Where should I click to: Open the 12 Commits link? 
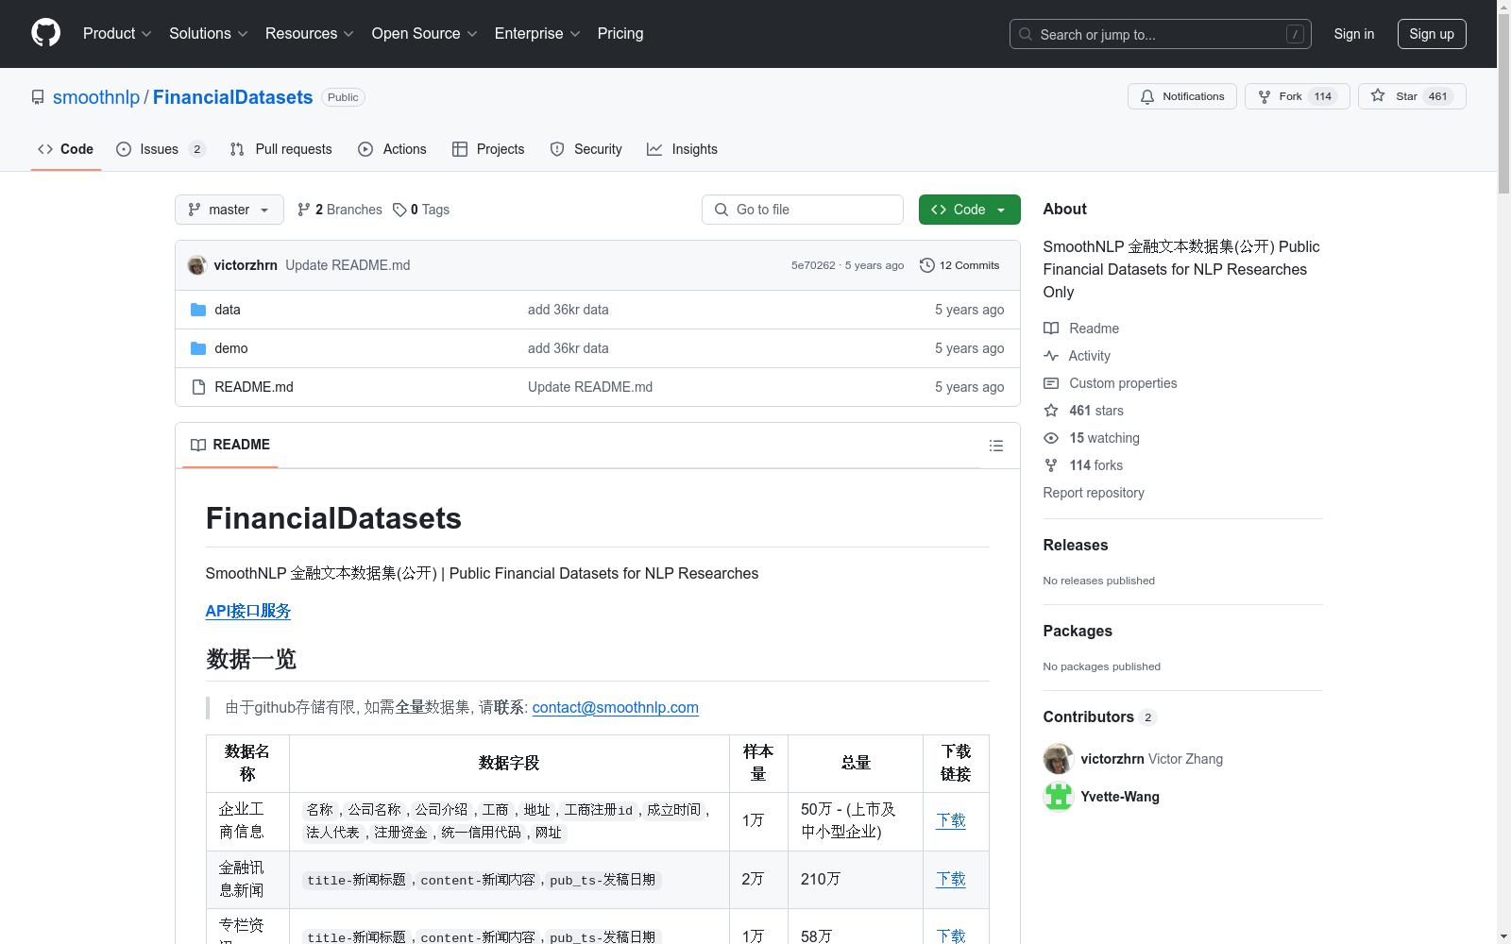pos(959,265)
